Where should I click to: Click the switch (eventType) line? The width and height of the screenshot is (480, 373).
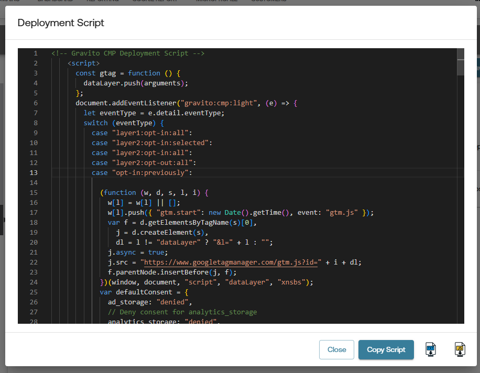[x=124, y=123]
